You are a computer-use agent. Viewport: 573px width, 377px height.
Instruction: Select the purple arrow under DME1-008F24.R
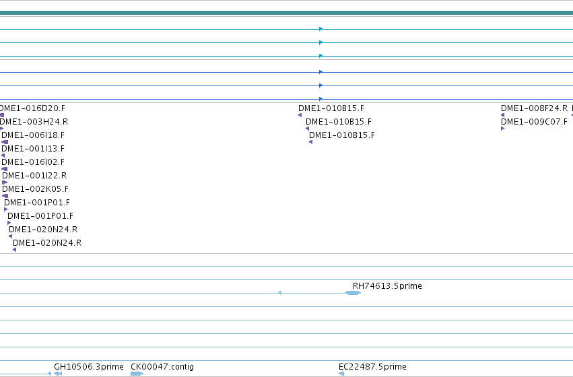click(x=502, y=115)
